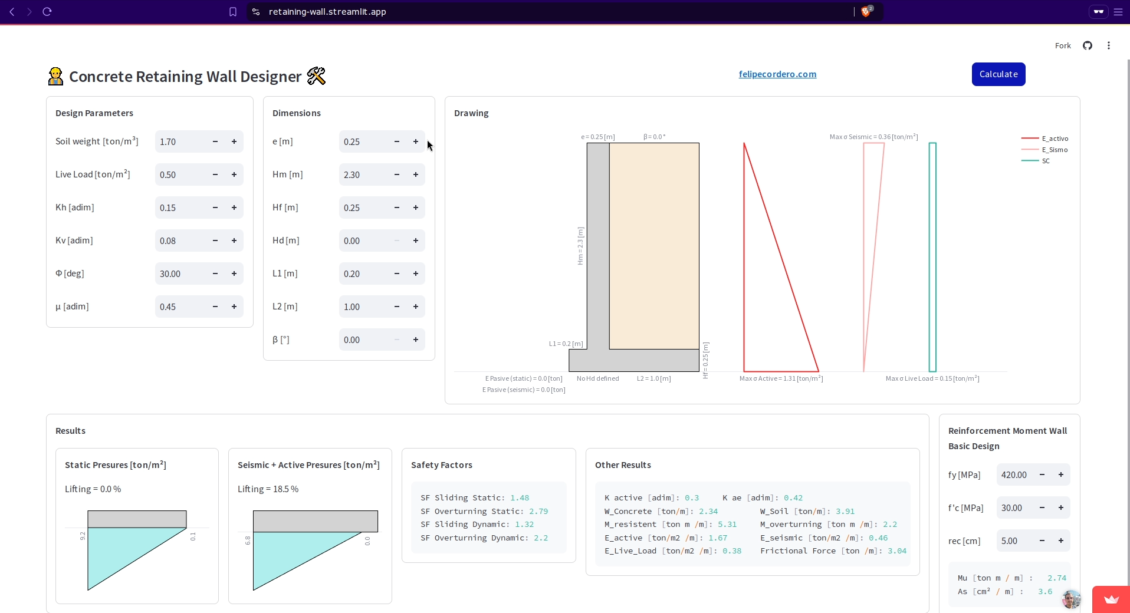This screenshot has width=1130, height=613.
Task: Decrease fy steel strength value
Action: 1042,475
